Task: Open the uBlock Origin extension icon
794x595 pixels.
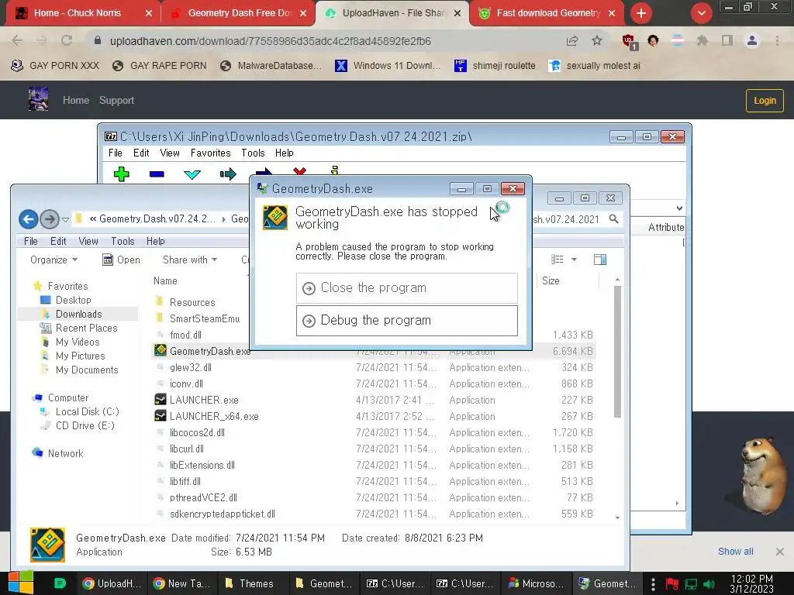Action: [x=630, y=42]
